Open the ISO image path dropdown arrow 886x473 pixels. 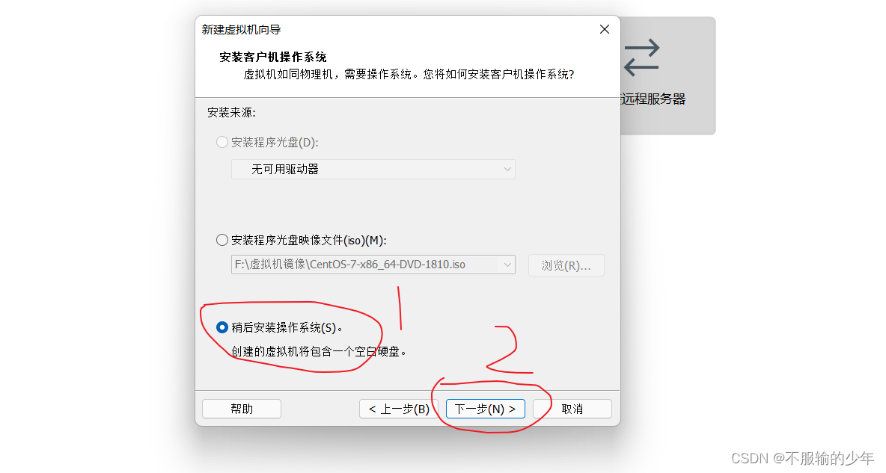tap(507, 265)
